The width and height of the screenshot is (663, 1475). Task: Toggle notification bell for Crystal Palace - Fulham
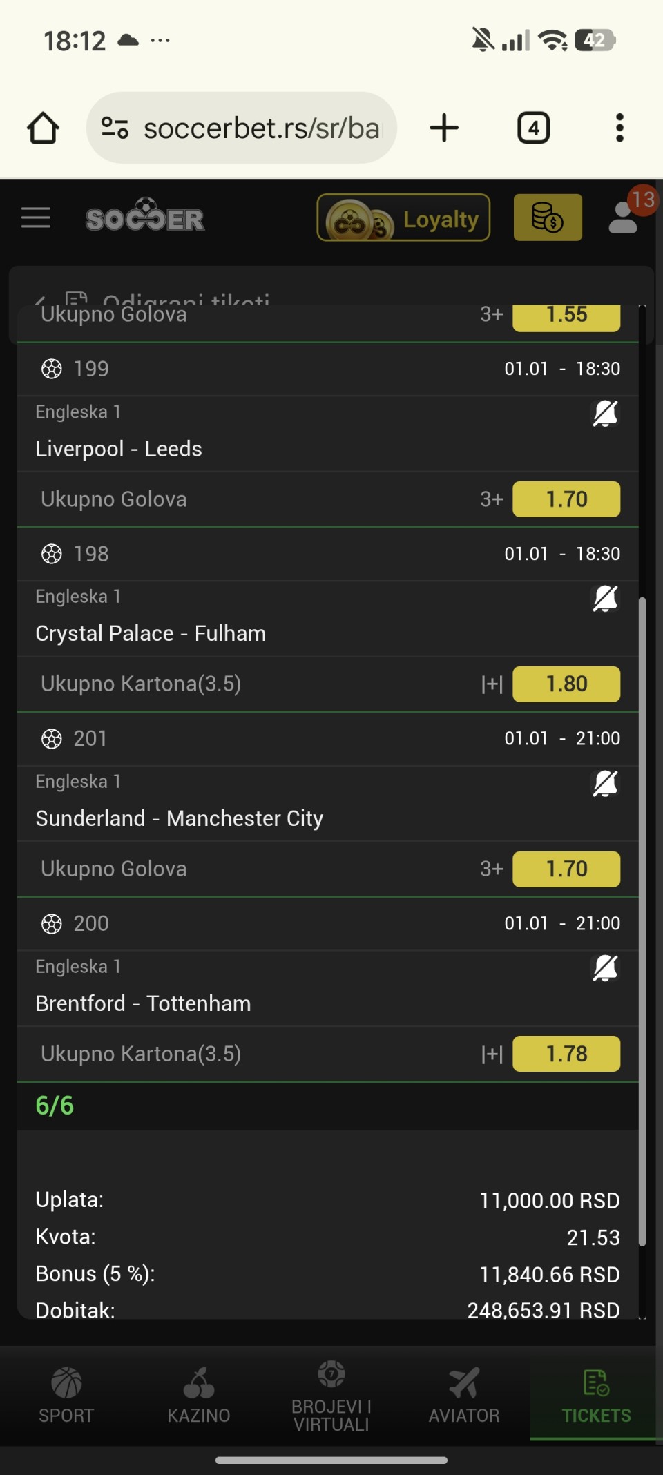point(605,599)
